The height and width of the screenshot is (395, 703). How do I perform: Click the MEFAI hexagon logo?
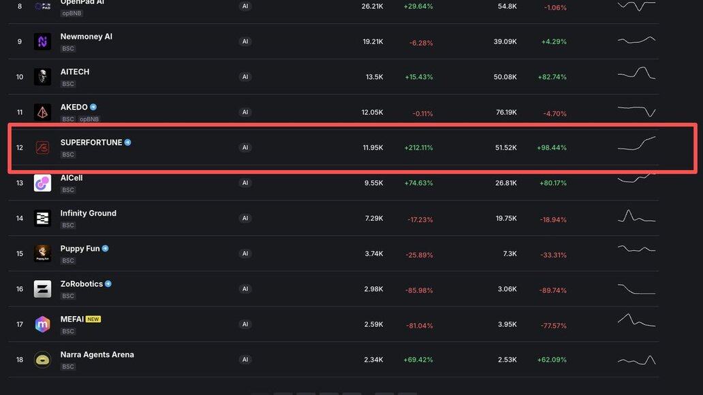[x=43, y=324]
